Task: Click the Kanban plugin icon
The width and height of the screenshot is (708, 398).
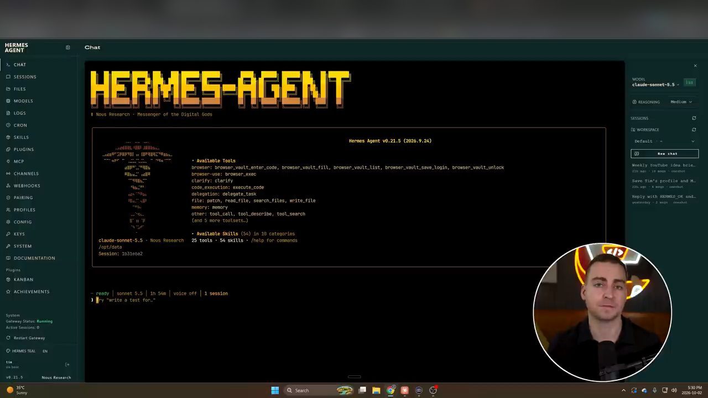Action: click(x=8, y=280)
